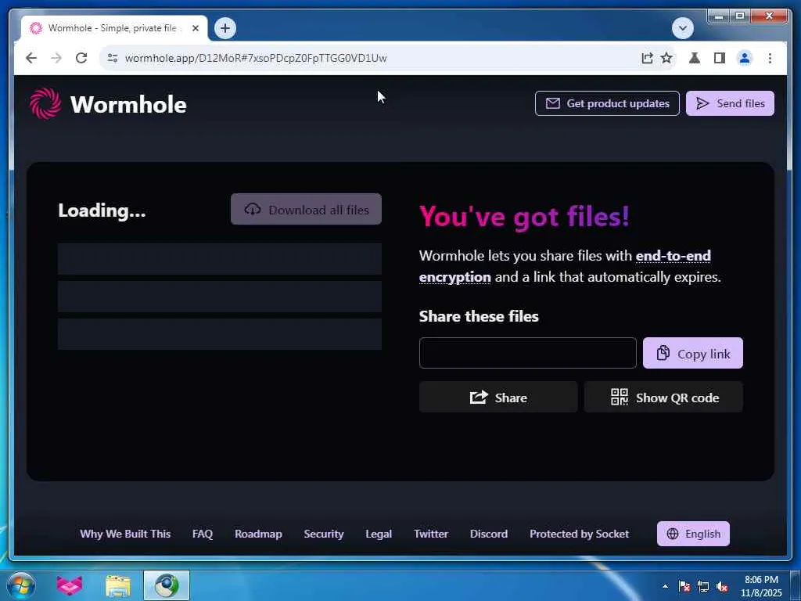
Task: Click Download all files button
Action: (x=306, y=209)
